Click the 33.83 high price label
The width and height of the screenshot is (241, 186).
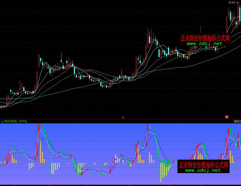[232, 3]
